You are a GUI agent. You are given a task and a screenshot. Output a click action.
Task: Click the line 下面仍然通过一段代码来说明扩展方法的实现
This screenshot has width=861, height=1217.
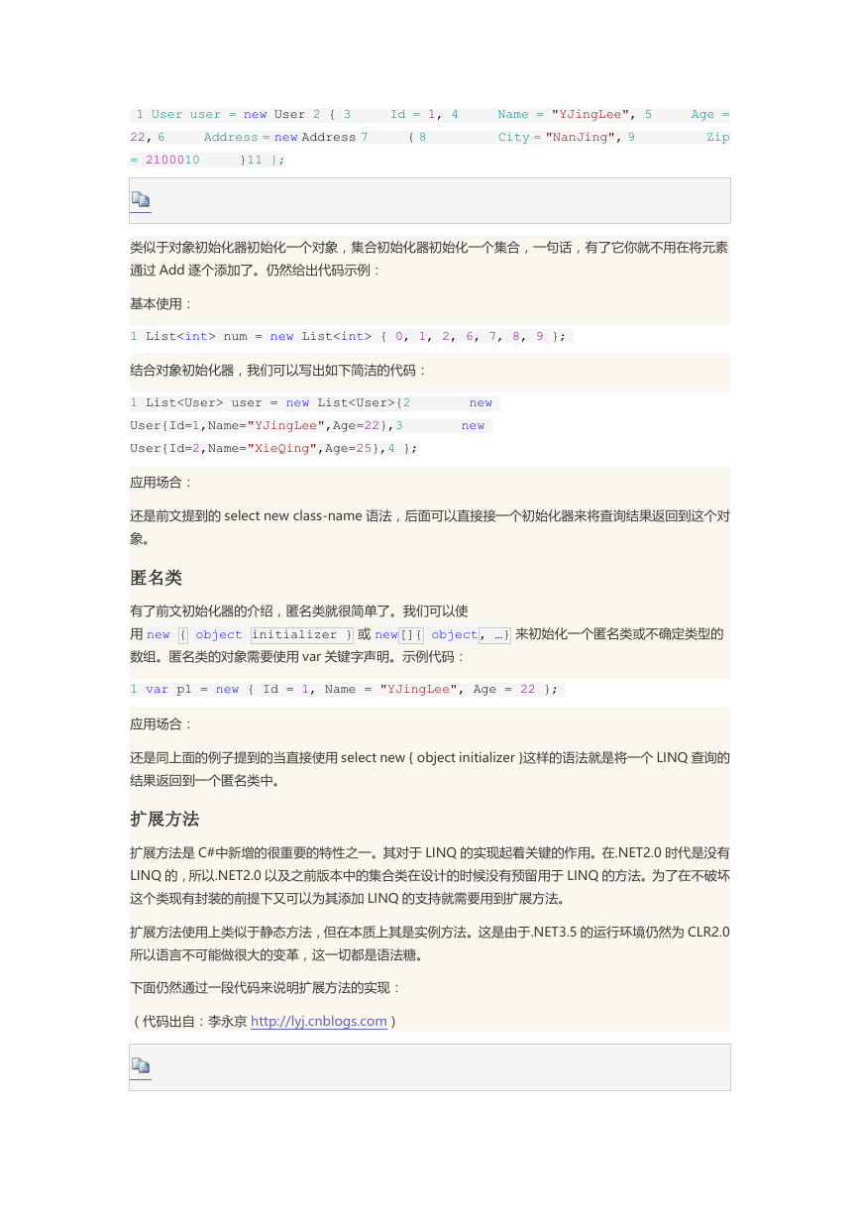click(266, 988)
